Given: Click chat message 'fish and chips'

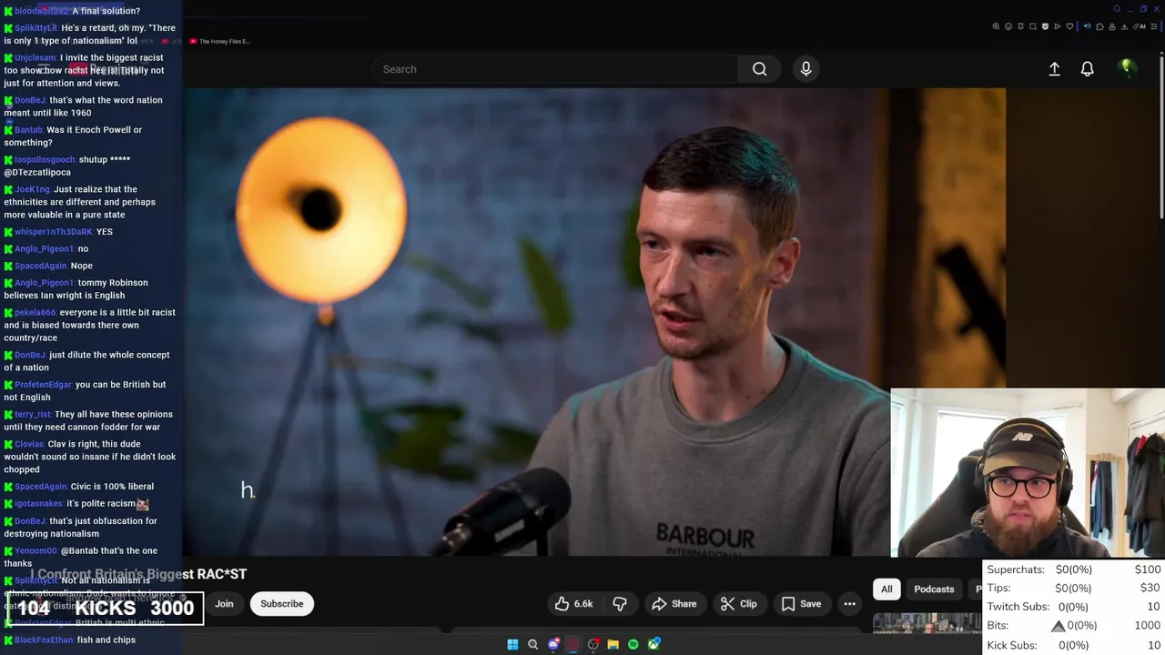Looking at the screenshot, I should [x=106, y=640].
